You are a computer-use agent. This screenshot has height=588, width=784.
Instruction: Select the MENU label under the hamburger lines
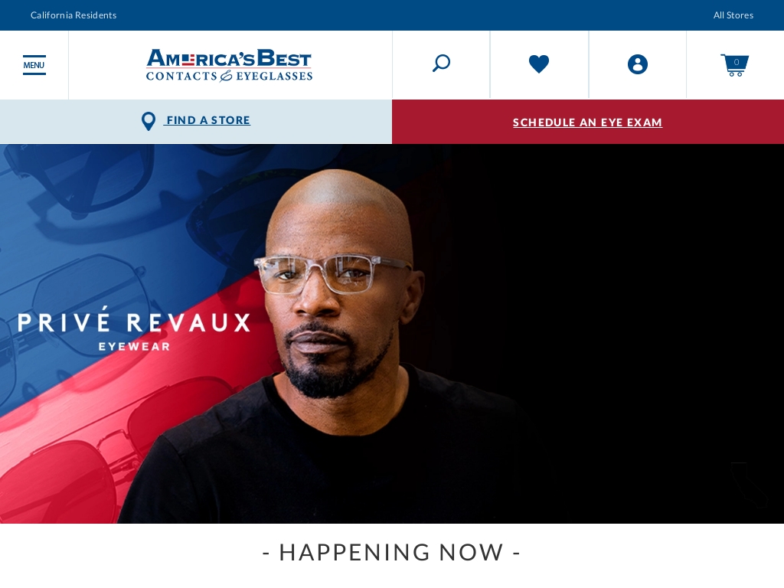tap(34, 65)
